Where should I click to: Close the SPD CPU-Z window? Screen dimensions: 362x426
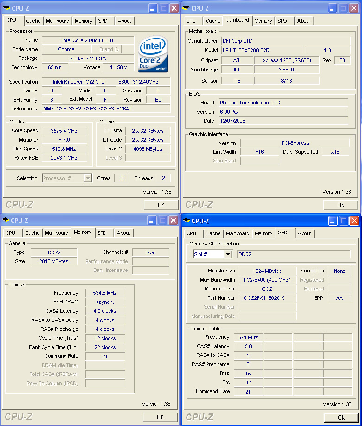coord(355,221)
